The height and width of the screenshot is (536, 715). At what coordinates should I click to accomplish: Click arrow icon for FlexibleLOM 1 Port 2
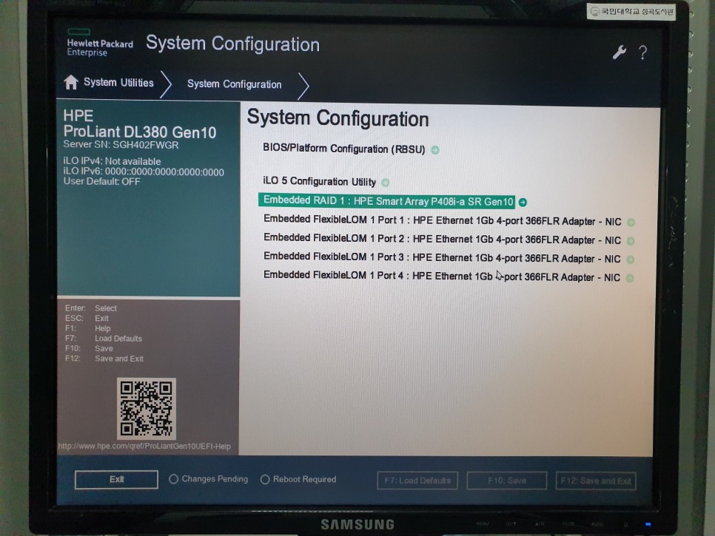(631, 241)
